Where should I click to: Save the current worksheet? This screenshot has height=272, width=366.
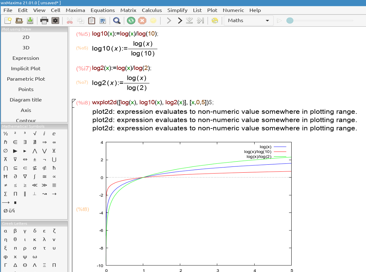(x=30, y=20)
